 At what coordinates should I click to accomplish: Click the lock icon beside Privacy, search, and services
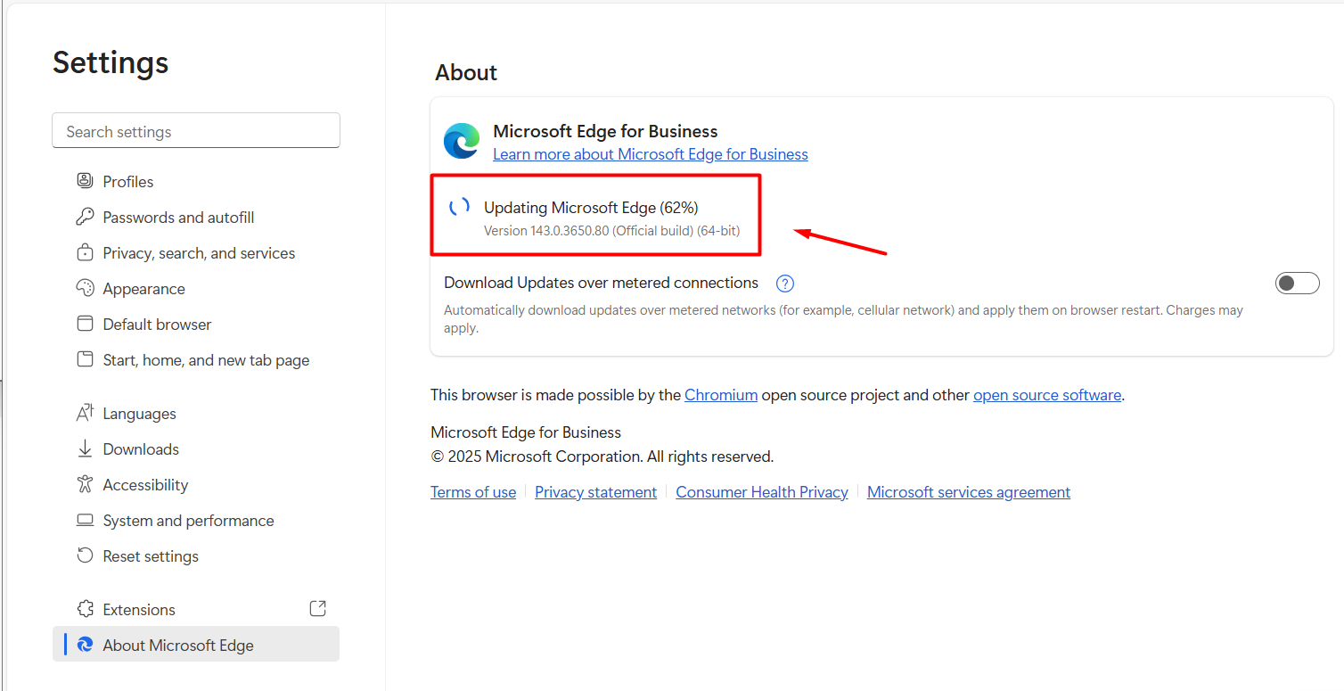pyautogui.click(x=85, y=252)
